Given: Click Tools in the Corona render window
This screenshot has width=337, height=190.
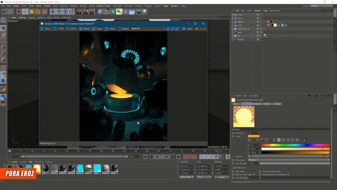Looking at the screenshot, I should point(110,28).
